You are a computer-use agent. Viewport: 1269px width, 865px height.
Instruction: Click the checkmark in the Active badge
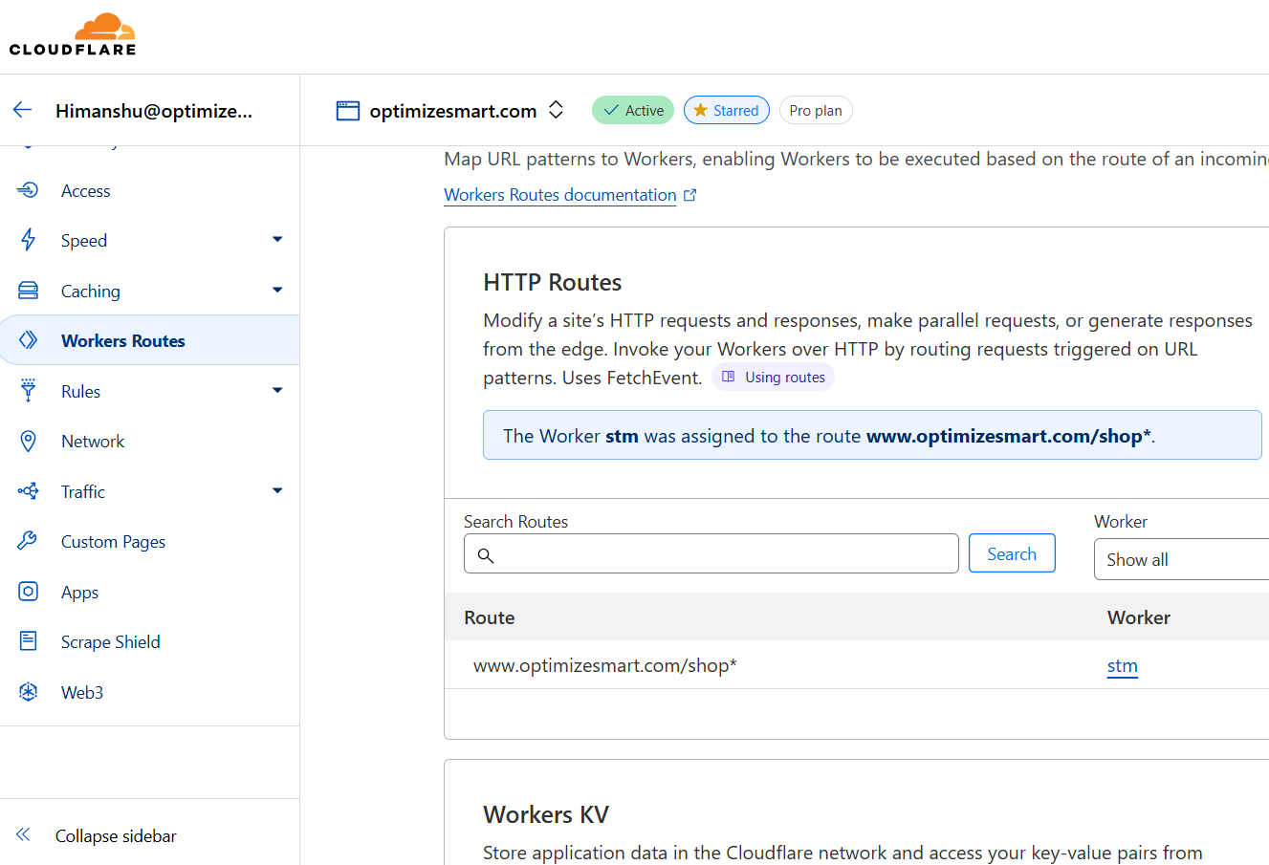610,110
